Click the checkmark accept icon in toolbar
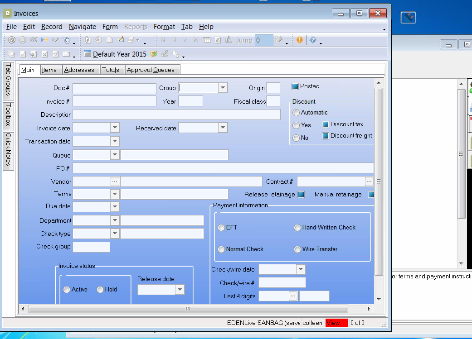472x339 pixels. coord(12,40)
